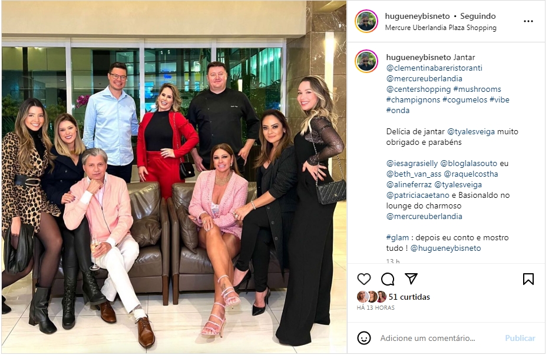Click liker avatars beside curtidas count
This screenshot has height=358, width=552.
[x=372, y=297]
